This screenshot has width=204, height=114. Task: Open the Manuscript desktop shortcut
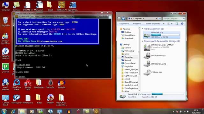39,6
